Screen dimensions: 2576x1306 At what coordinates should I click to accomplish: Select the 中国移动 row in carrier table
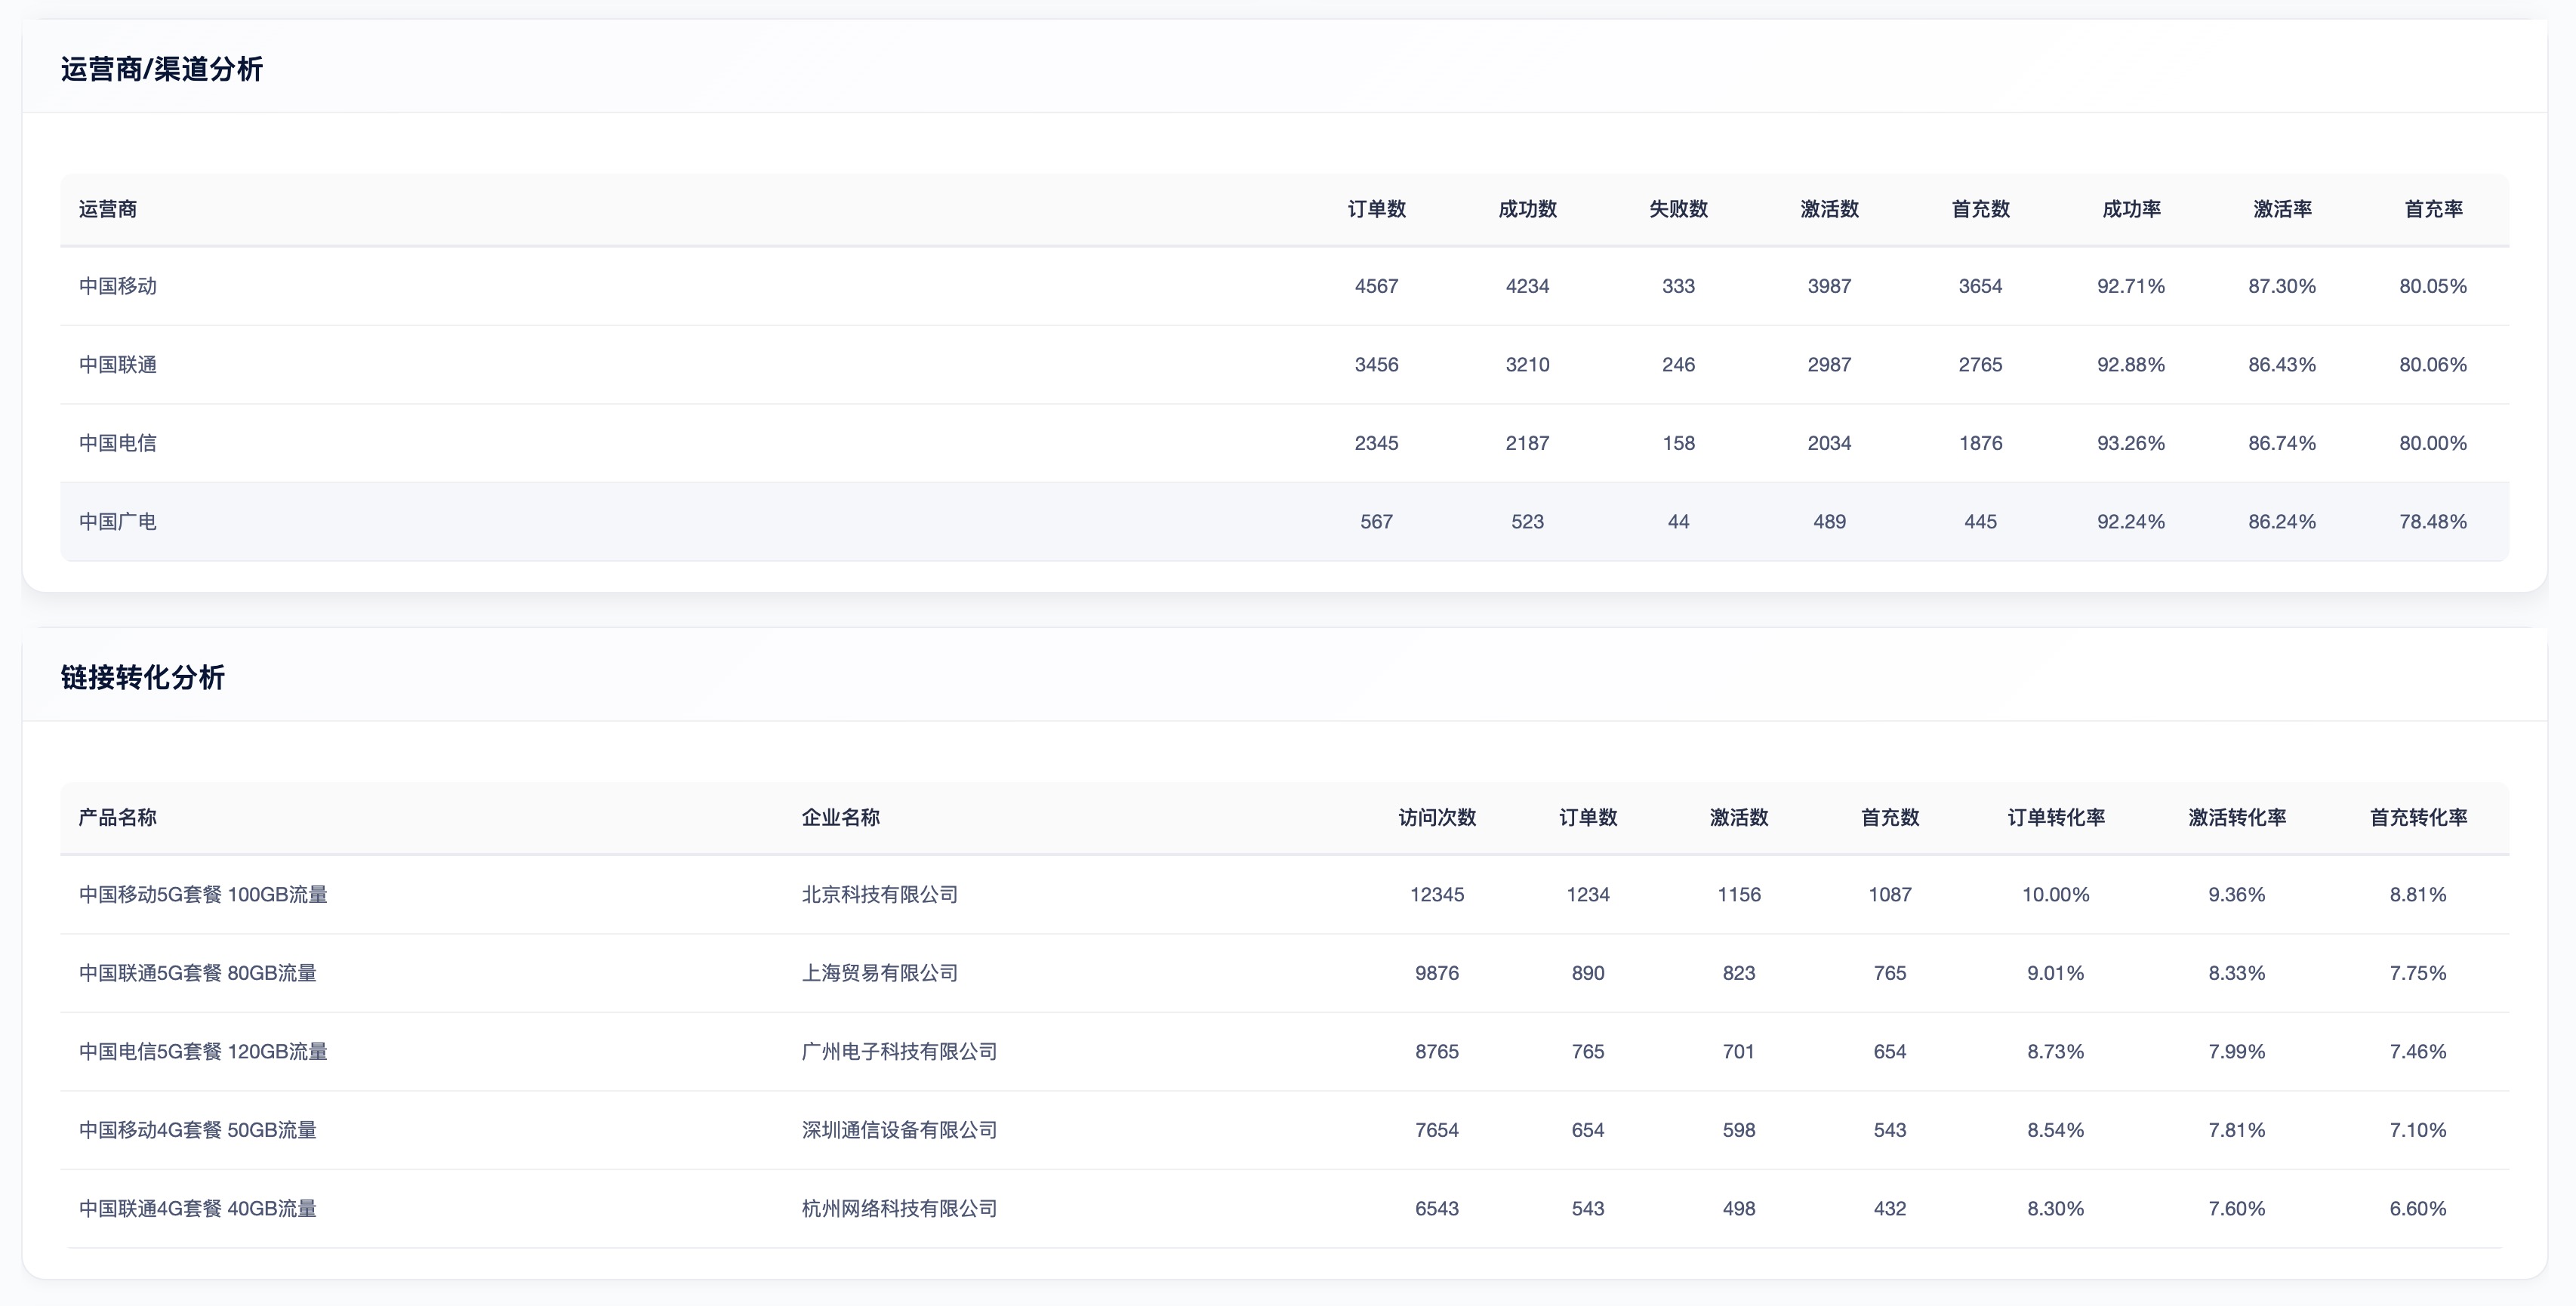[x=117, y=286]
